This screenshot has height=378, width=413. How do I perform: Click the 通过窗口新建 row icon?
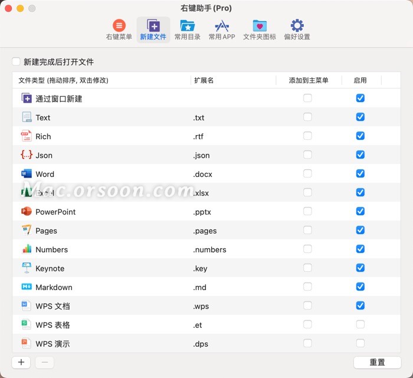tap(27, 98)
